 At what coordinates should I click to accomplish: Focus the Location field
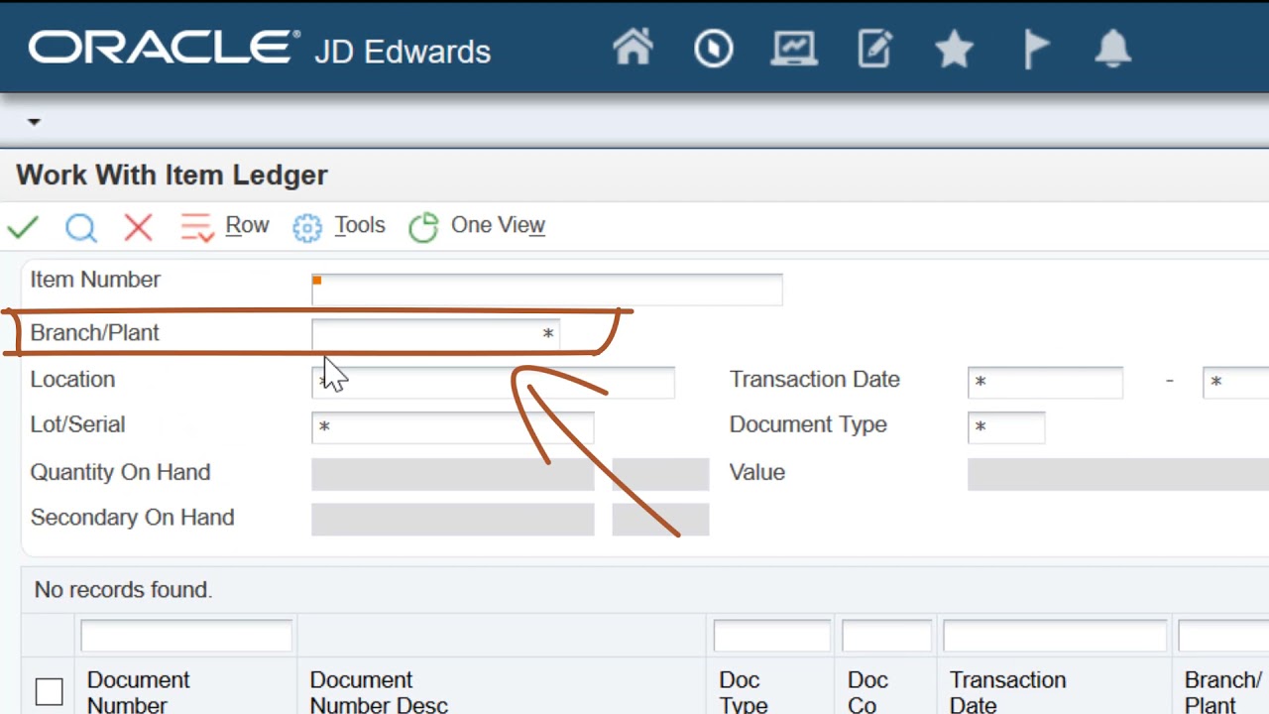click(494, 382)
